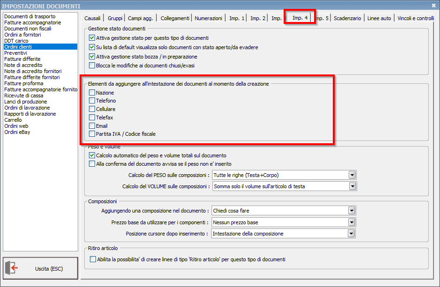Open 'Posizione cursore dopo inserimento' dropdown arrow
Image resolution: width=440 pixels, height=287 pixels.
pos(351,234)
